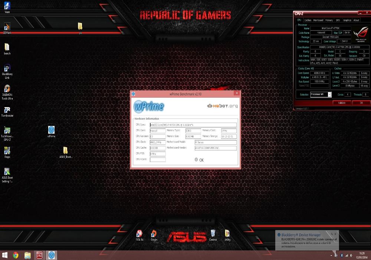Screen dimensions: 371x260
Task: Click the Intel Core i7 4770K name
Action: (330, 28)
